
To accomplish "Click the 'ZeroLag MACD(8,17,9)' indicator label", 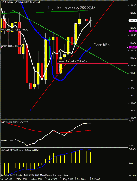I will [20, 150].
